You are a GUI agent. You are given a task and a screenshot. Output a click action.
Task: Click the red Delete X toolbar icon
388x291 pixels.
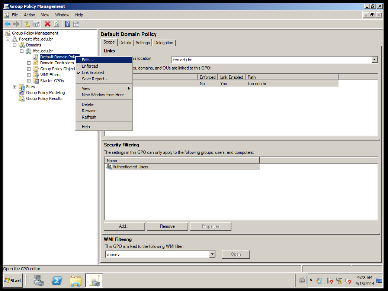point(48,24)
